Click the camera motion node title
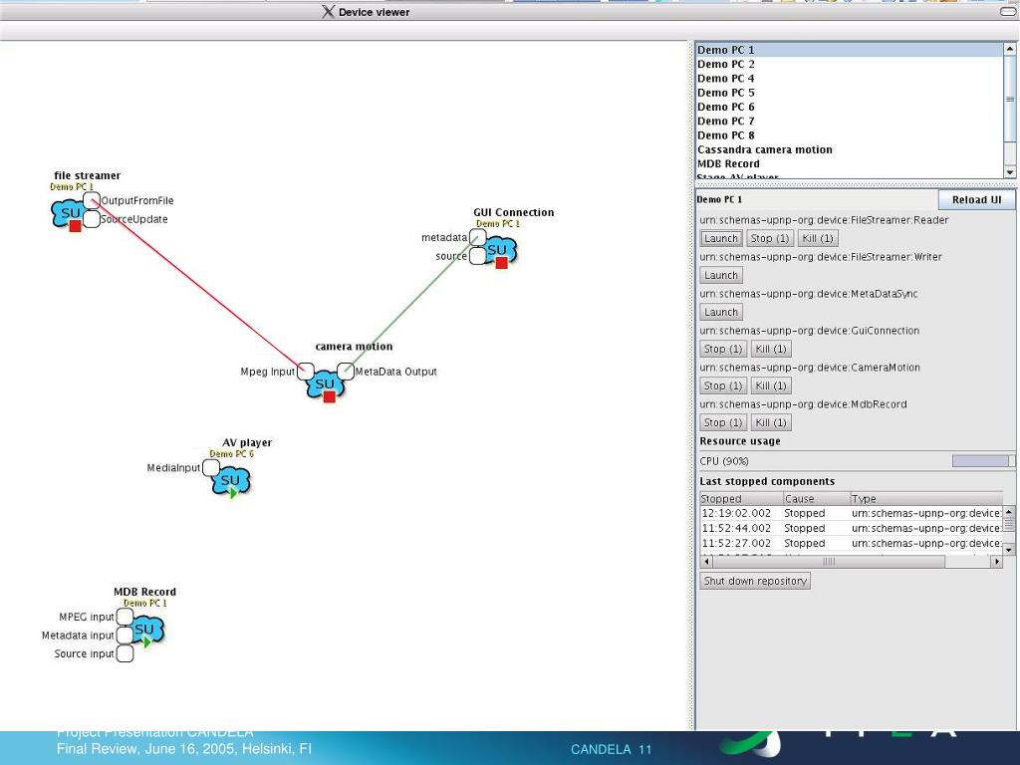 tap(354, 347)
